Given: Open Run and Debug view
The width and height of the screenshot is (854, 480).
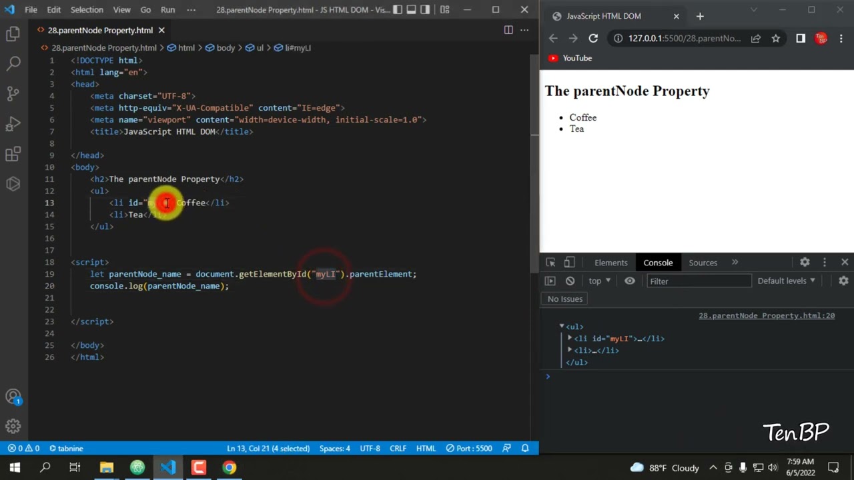Looking at the screenshot, I should click(13, 124).
